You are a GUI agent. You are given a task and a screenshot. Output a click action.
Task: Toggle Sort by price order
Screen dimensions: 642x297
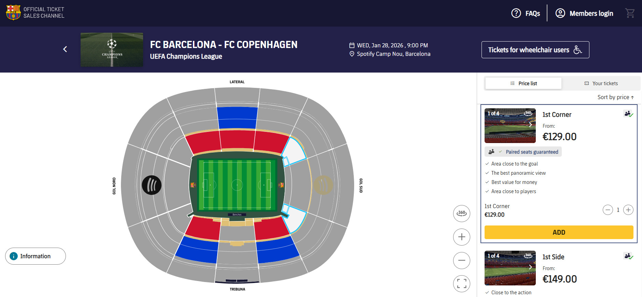615,97
